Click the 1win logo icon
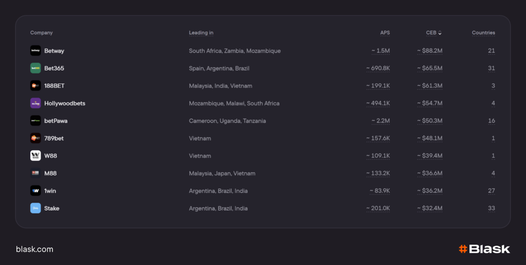 pos(35,191)
